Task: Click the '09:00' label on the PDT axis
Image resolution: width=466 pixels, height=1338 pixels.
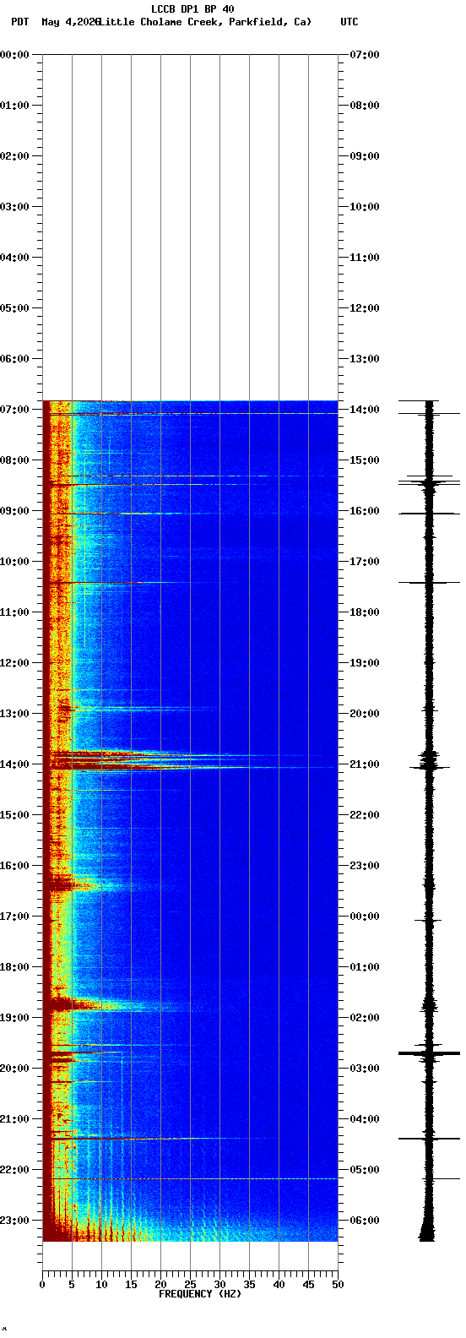Action: 15,511
